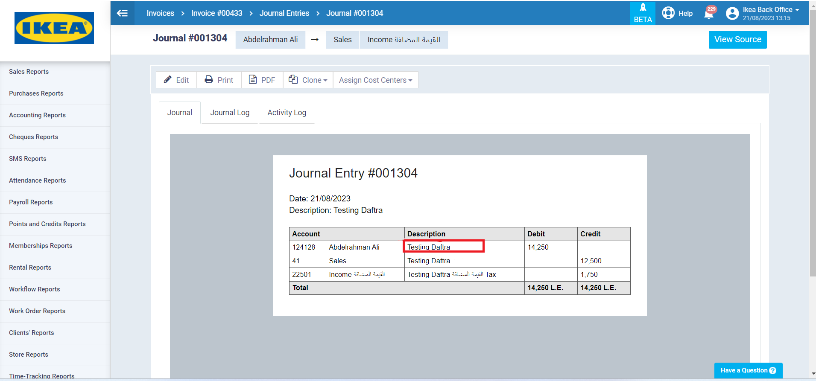Open Accounting Reports in sidebar
Viewport: 816px width, 381px height.
[x=55, y=115]
